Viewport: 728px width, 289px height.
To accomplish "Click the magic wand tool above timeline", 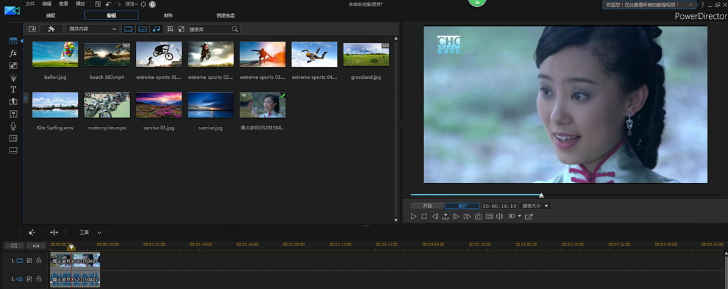I will point(32,232).
